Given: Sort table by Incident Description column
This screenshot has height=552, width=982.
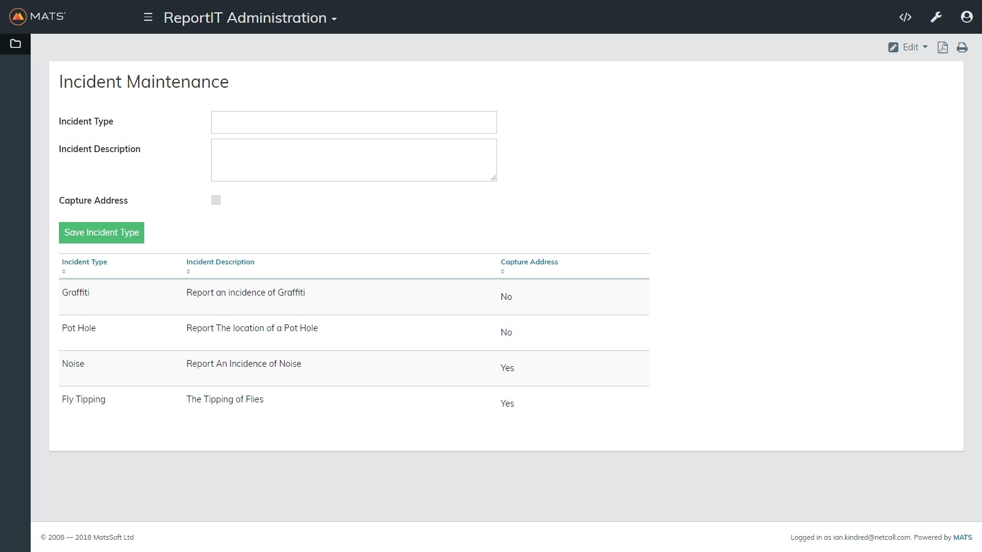Looking at the screenshot, I should tap(220, 262).
